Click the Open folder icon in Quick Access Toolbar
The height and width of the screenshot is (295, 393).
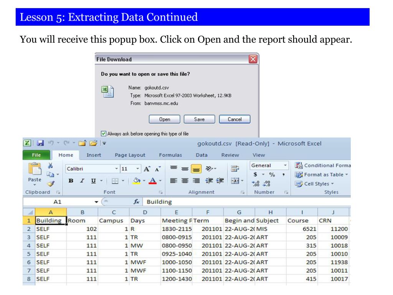coord(93,143)
